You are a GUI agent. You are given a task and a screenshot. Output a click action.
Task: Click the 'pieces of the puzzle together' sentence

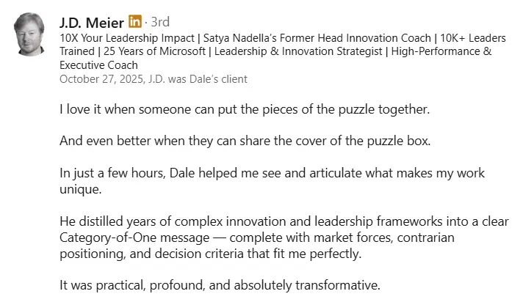245,109
